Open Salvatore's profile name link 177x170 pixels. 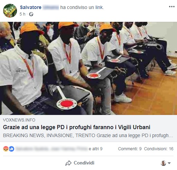tap(31, 7)
